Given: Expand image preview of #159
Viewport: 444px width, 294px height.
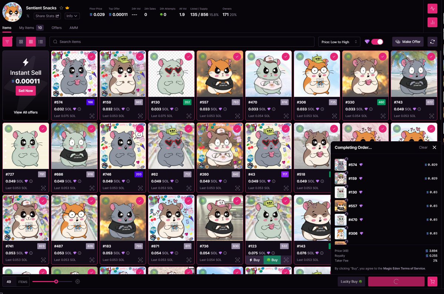Looking at the screenshot, I should [x=140, y=116].
